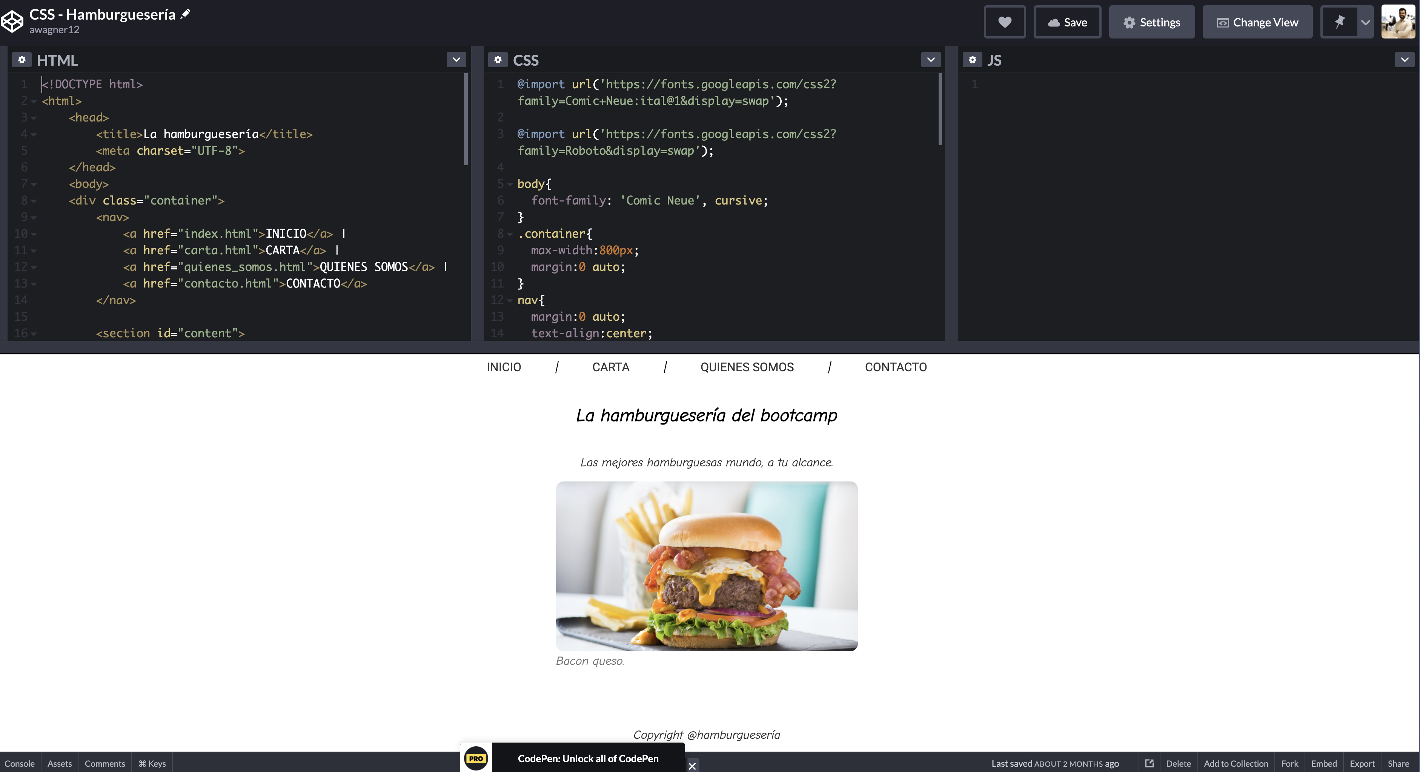
Task: Close the CodePen PRO banner
Action: (x=692, y=765)
